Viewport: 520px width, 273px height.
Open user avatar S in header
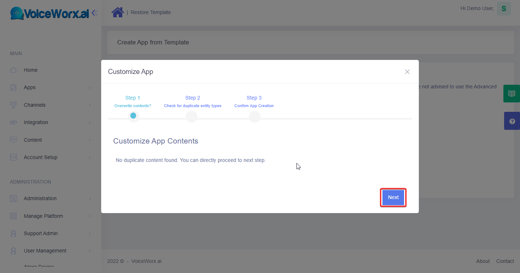tap(504, 9)
